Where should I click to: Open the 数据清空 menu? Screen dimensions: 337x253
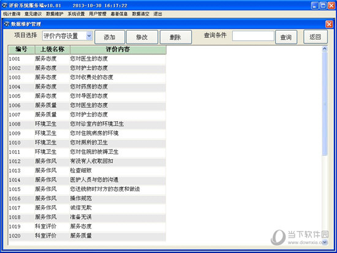140,14
